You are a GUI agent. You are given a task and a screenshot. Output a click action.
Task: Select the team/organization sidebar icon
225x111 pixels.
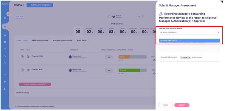5,26
